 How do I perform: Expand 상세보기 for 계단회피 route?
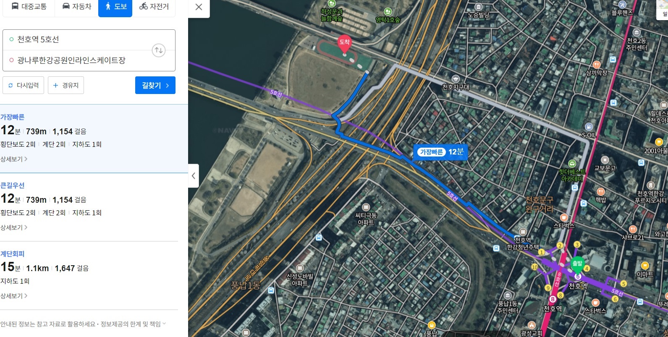coord(14,296)
